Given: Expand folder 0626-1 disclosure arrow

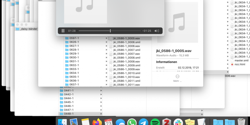Looking at the screenshot, I should pos(106,42).
